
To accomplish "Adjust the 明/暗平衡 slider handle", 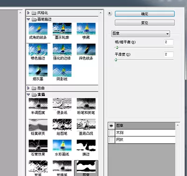I will [x=117, y=48].
